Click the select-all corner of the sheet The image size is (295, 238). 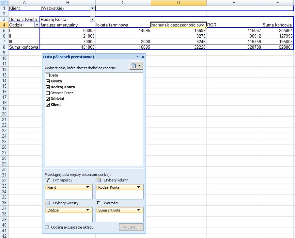click(4, 3)
